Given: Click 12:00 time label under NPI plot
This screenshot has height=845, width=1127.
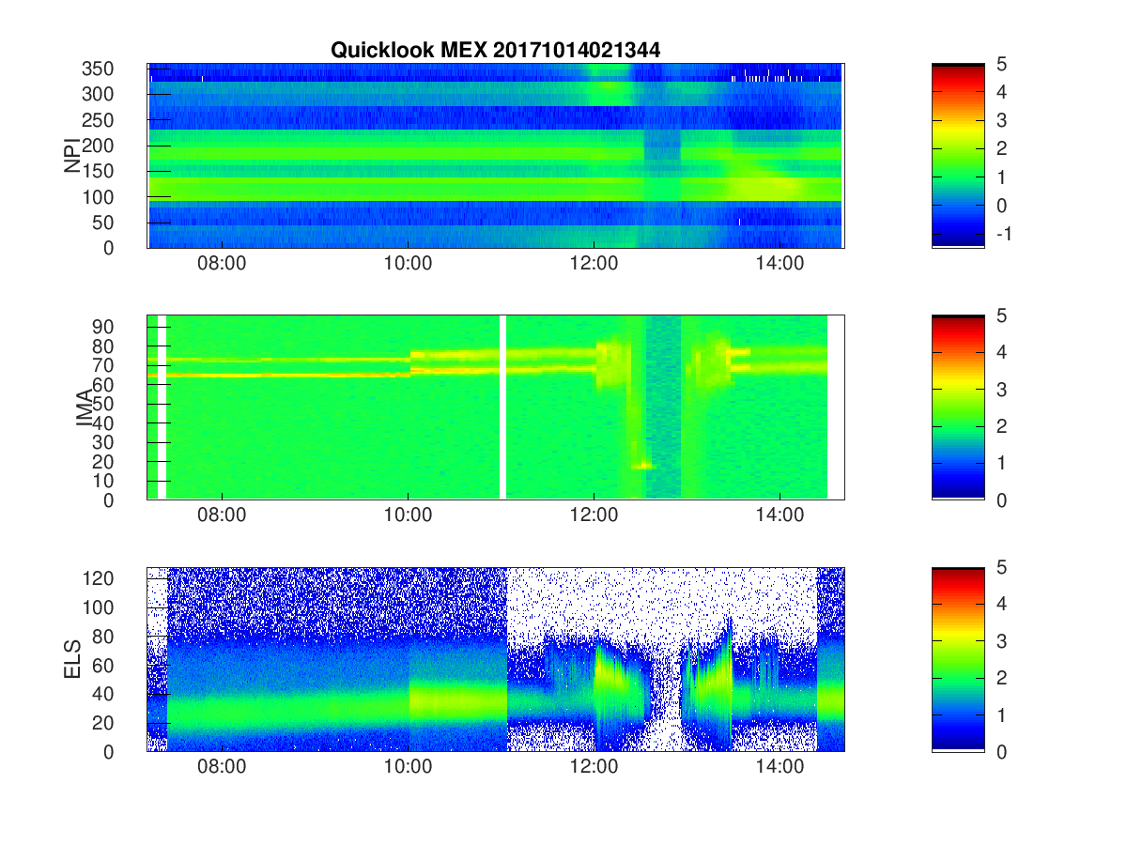Looking at the screenshot, I should pyautogui.click(x=594, y=265).
